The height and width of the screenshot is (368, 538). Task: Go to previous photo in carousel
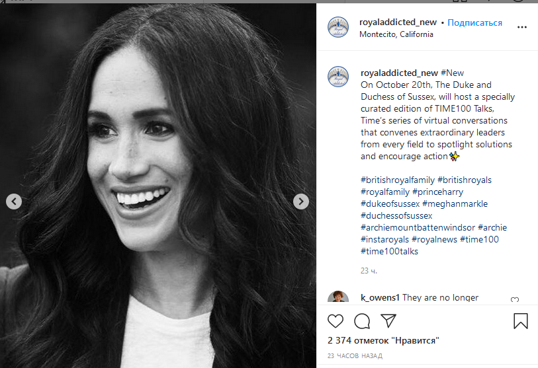click(x=14, y=202)
